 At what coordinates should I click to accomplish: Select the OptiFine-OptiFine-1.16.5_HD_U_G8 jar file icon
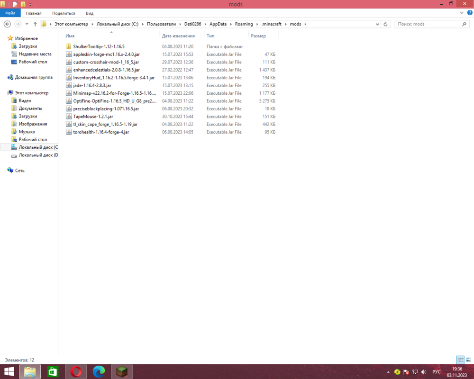coord(69,101)
